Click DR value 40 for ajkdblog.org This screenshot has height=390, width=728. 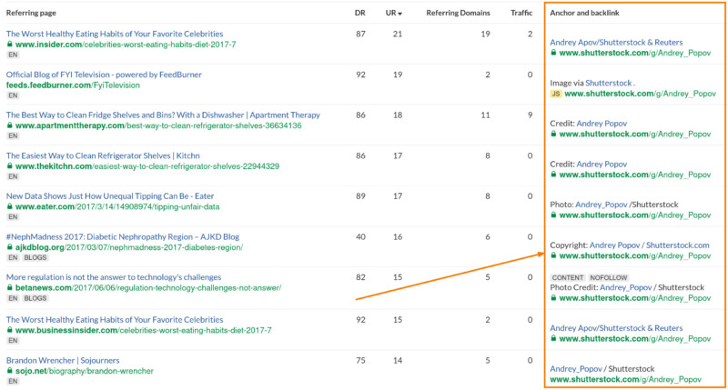point(360,236)
